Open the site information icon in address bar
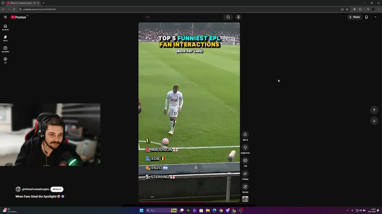This screenshot has width=382, height=214. coord(20,9)
